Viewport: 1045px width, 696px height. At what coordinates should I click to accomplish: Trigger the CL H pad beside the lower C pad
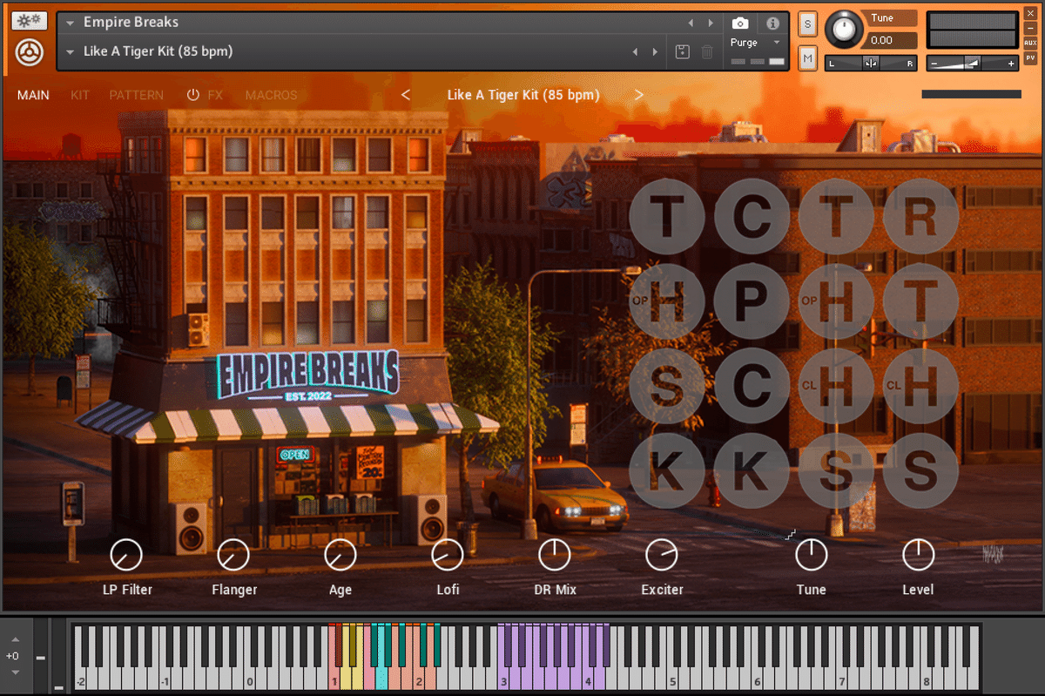coord(836,386)
